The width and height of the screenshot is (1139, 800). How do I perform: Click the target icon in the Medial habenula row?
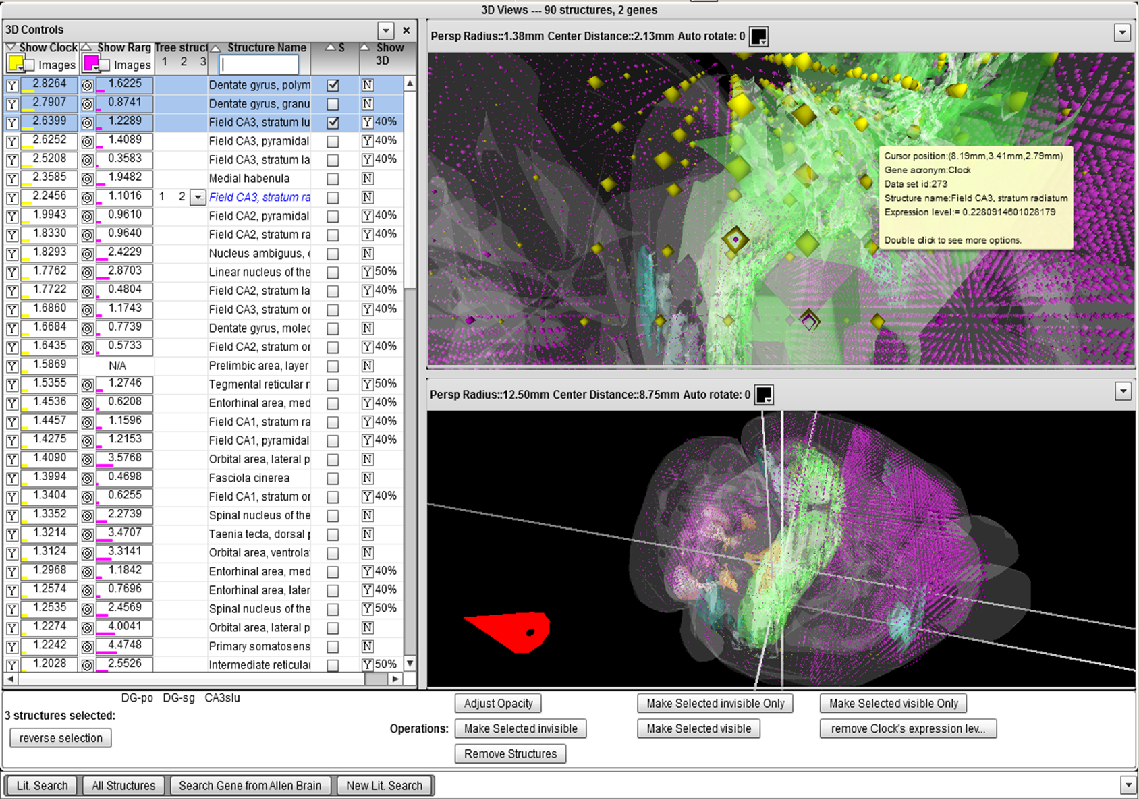[x=87, y=179]
